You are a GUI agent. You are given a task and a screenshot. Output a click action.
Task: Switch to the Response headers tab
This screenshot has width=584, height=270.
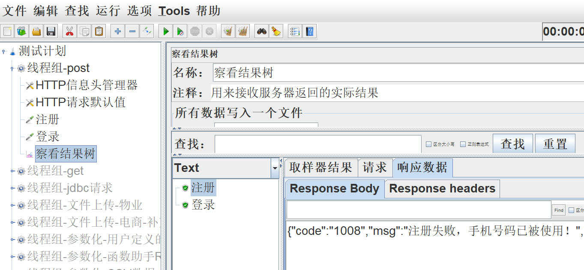click(442, 189)
